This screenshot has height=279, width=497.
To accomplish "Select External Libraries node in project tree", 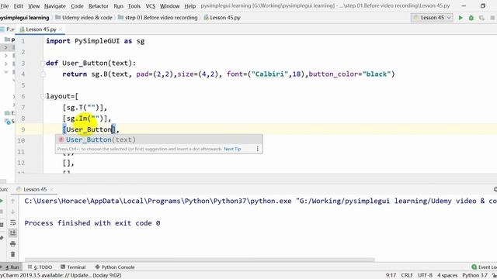I will click(9, 113).
